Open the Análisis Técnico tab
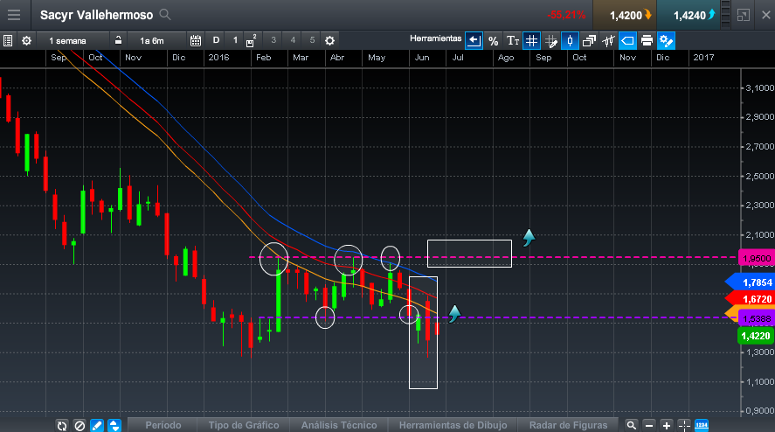775x432 pixels. [x=339, y=425]
